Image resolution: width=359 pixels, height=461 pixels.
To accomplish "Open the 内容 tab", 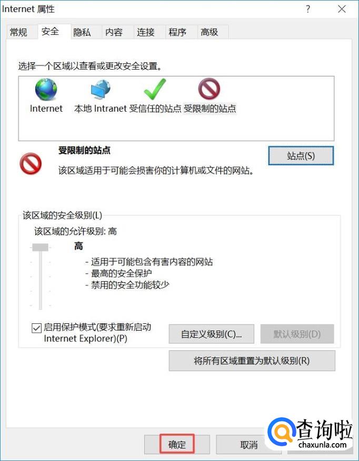I will (114, 32).
